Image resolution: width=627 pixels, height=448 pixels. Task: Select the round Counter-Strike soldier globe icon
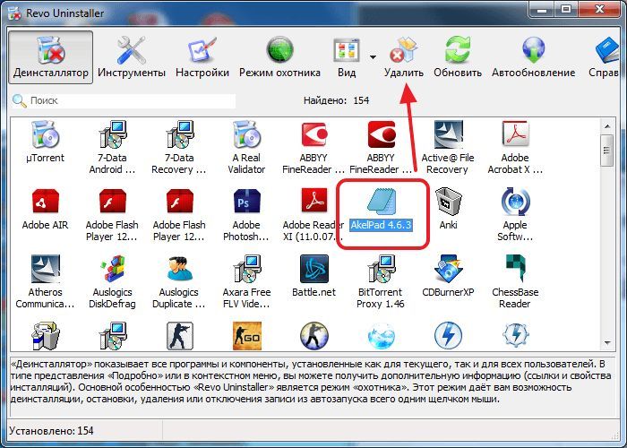point(314,336)
